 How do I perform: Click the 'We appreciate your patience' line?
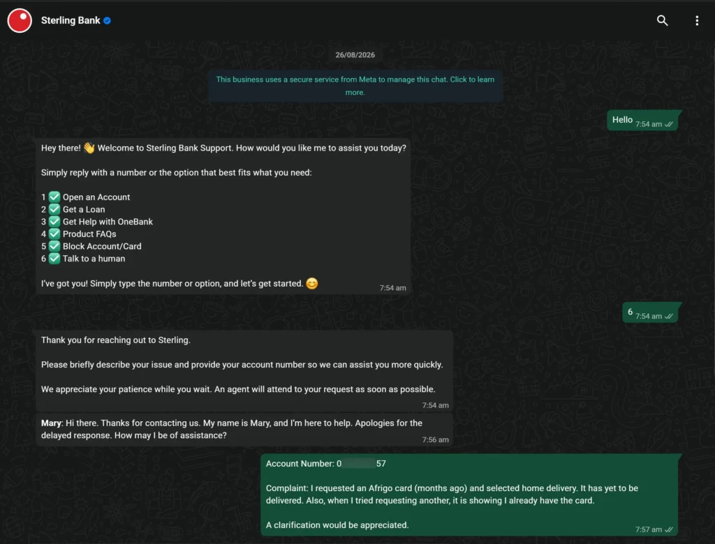pos(238,390)
